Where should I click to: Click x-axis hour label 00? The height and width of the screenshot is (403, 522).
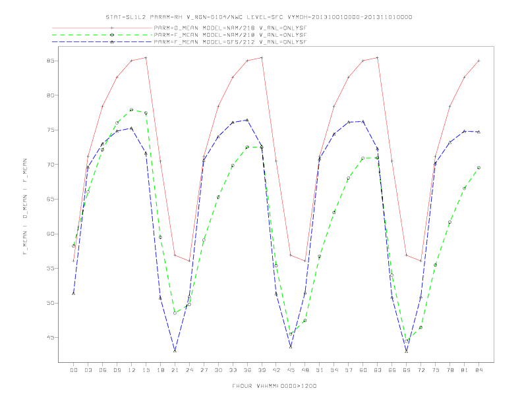74,370
